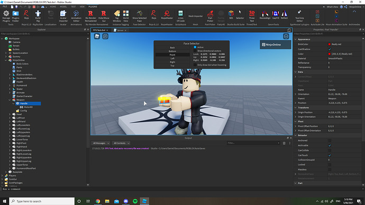Open the three-dots menu in viewport
Screen dimensions: 365x205
286,36
